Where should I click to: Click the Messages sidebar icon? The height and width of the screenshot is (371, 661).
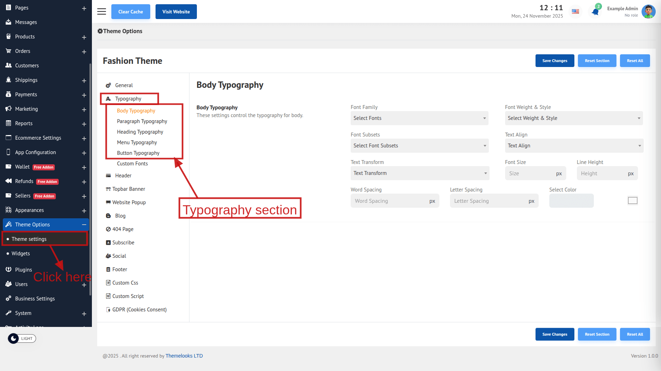pos(8,22)
